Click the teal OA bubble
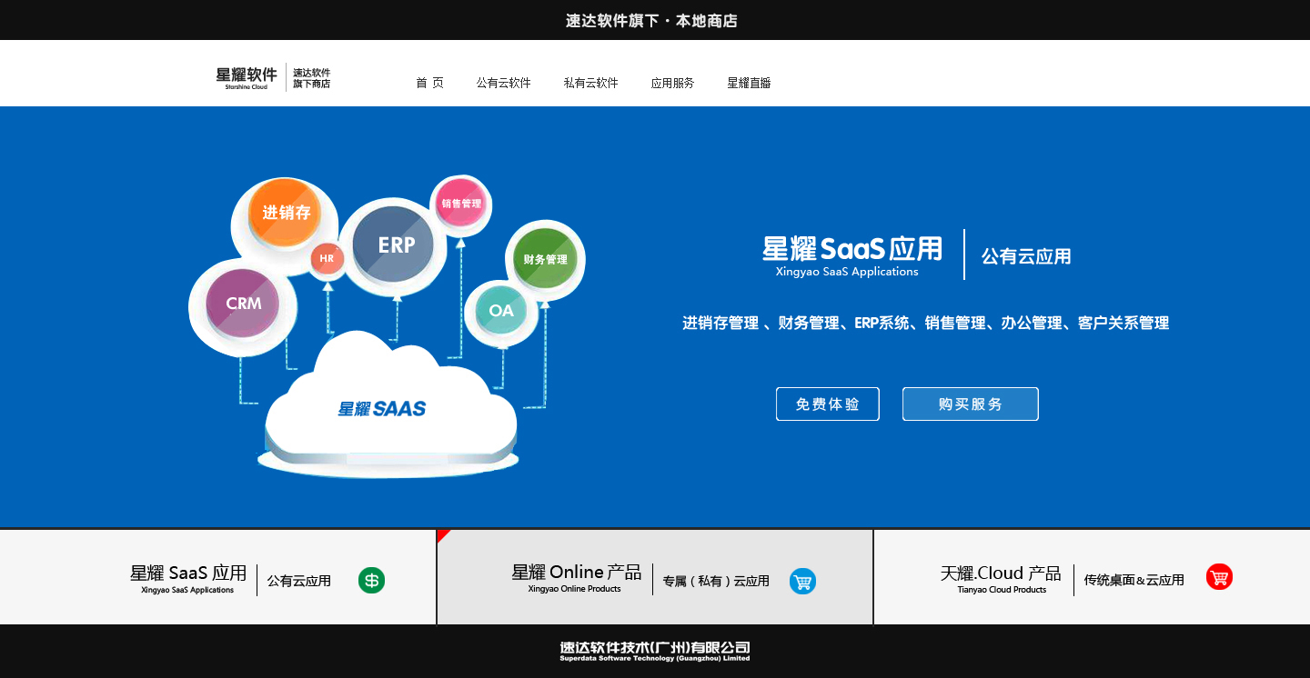1310x678 pixels. pyautogui.click(x=501, y=311)
